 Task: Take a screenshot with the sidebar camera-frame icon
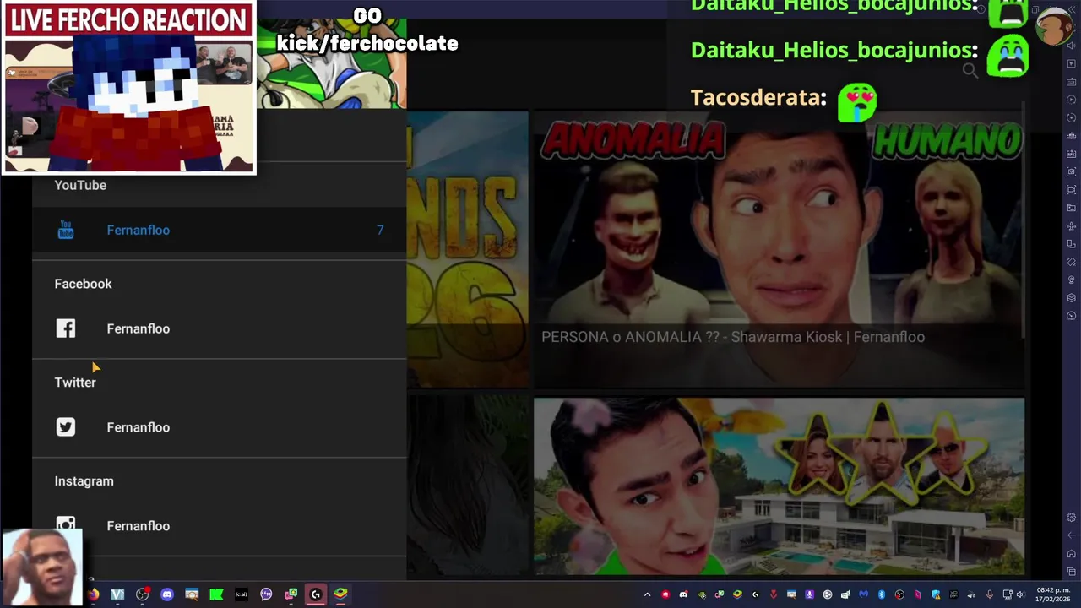click(x=1071, y=171)
